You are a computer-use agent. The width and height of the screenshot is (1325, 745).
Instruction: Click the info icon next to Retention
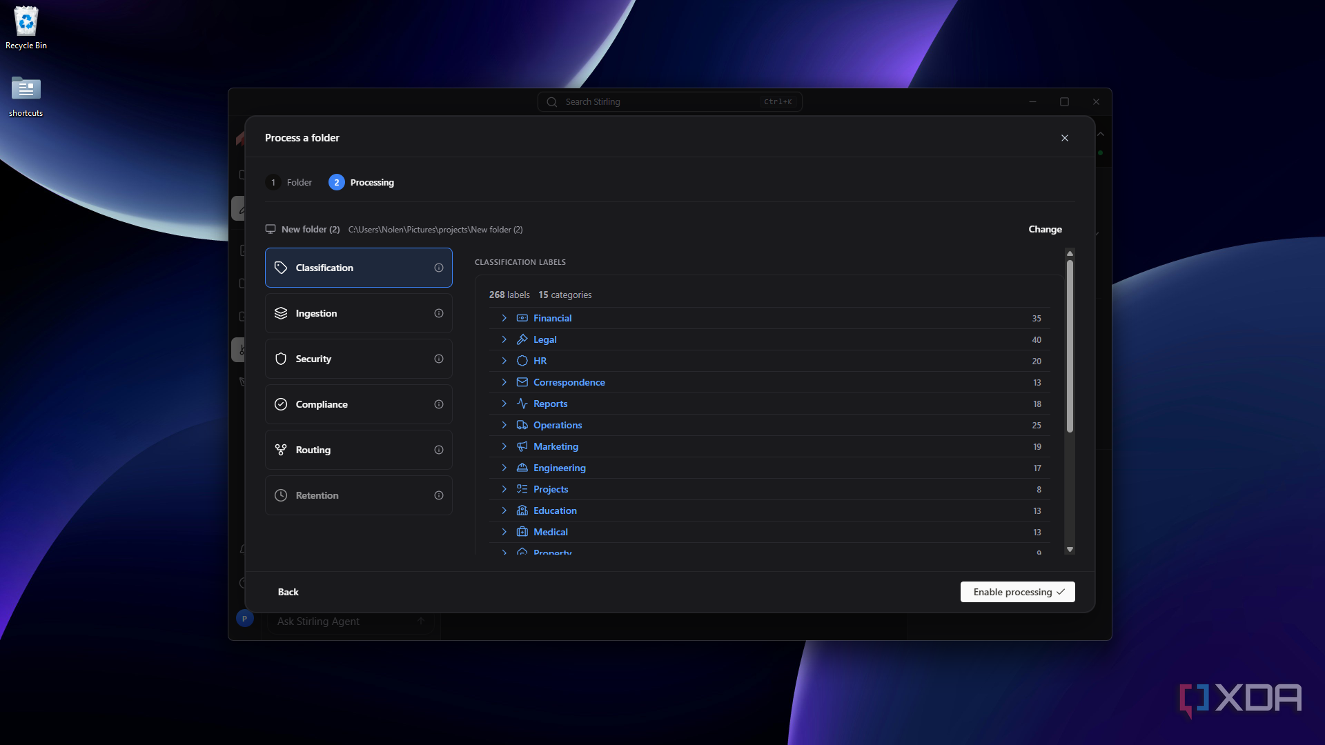[x=439, y=495]
